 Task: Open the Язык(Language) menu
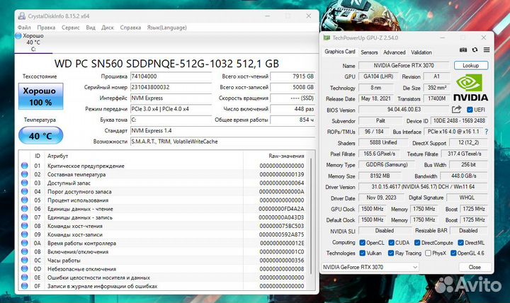pos(167,28)
